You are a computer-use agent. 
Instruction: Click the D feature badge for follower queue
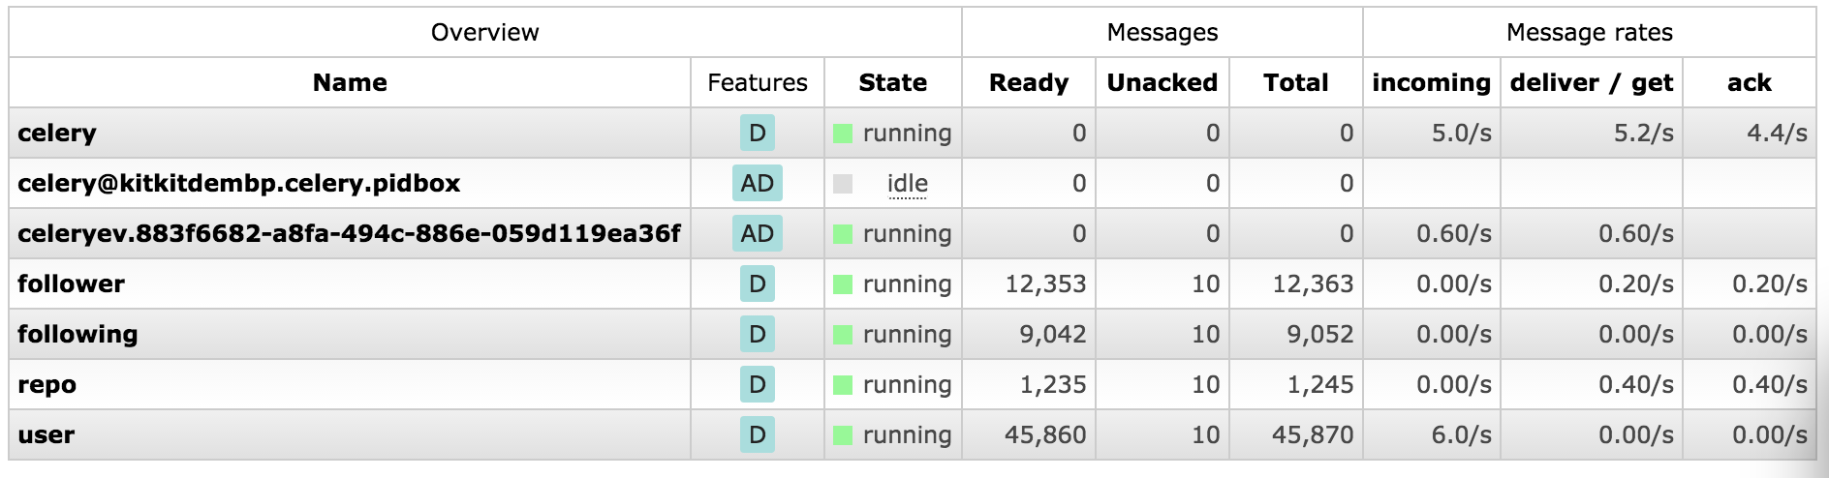pyautogui.click(x=757, y=284)
